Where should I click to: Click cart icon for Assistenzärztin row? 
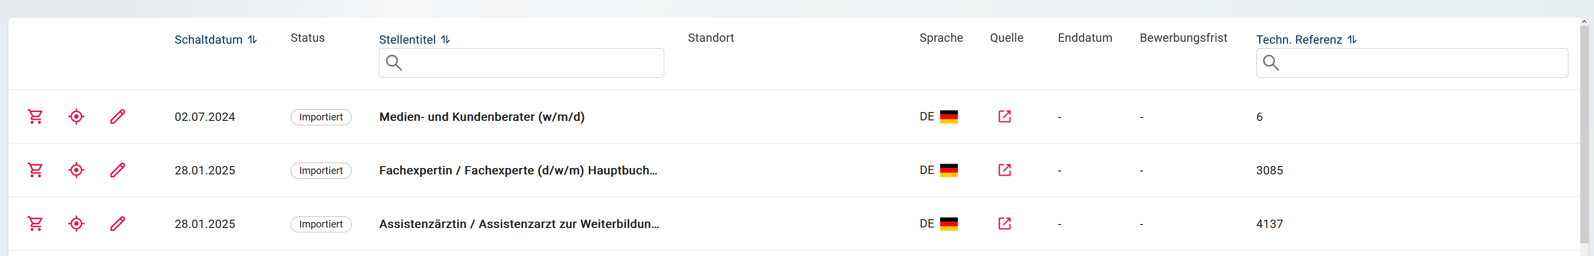click(x=35, y=224)
